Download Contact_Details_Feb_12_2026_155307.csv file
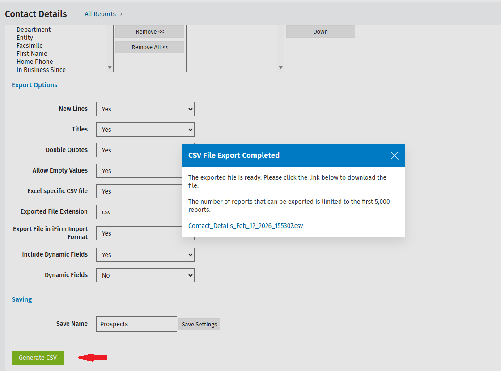Screen dimensions: 501x371 coord(246,226)
